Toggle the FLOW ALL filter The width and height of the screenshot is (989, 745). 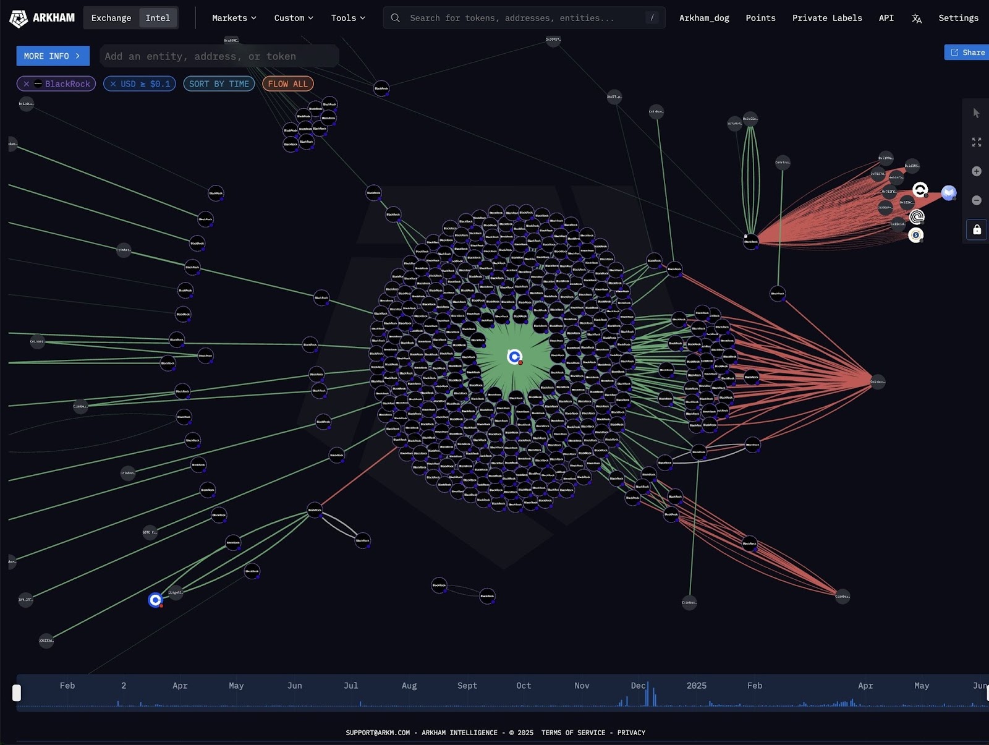click(x=287, y=83)
